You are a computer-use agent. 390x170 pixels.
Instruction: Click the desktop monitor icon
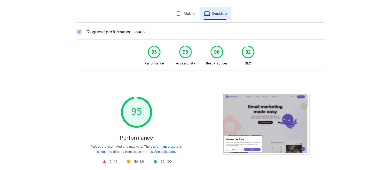(x=207, y=14)
